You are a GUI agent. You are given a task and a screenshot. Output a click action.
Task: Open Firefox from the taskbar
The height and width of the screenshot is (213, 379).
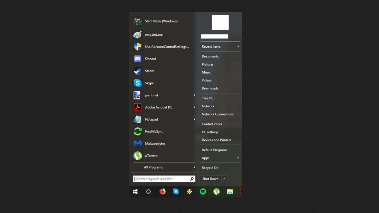162,192
